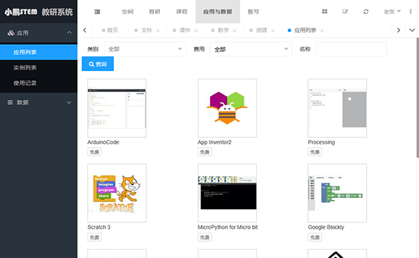Open the 教研 top menu

(155, 12)
